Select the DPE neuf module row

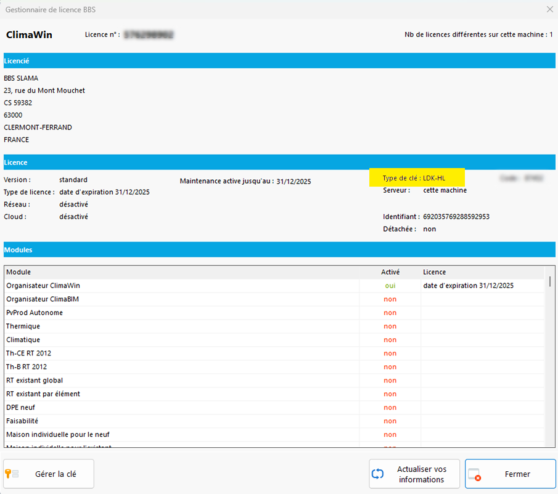pyautogui.click(x=274, y=407)
